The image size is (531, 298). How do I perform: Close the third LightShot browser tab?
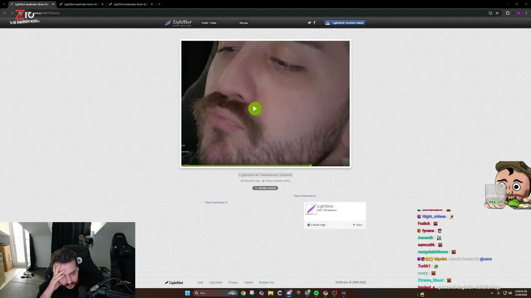point(152,4)
